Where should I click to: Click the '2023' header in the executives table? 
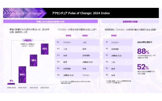click(114, 36)
